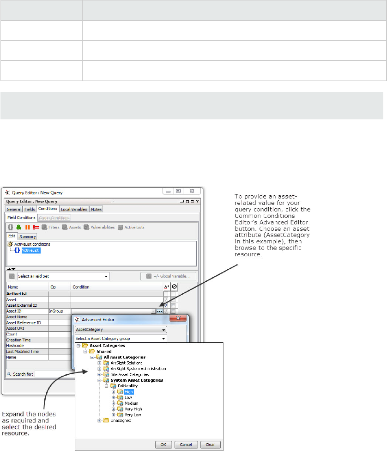Open the AssetCategory attribute dropdown

point(121,329)
